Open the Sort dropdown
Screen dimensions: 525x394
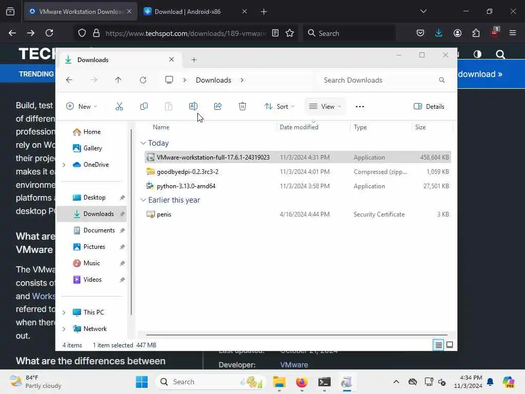(279, 107)
